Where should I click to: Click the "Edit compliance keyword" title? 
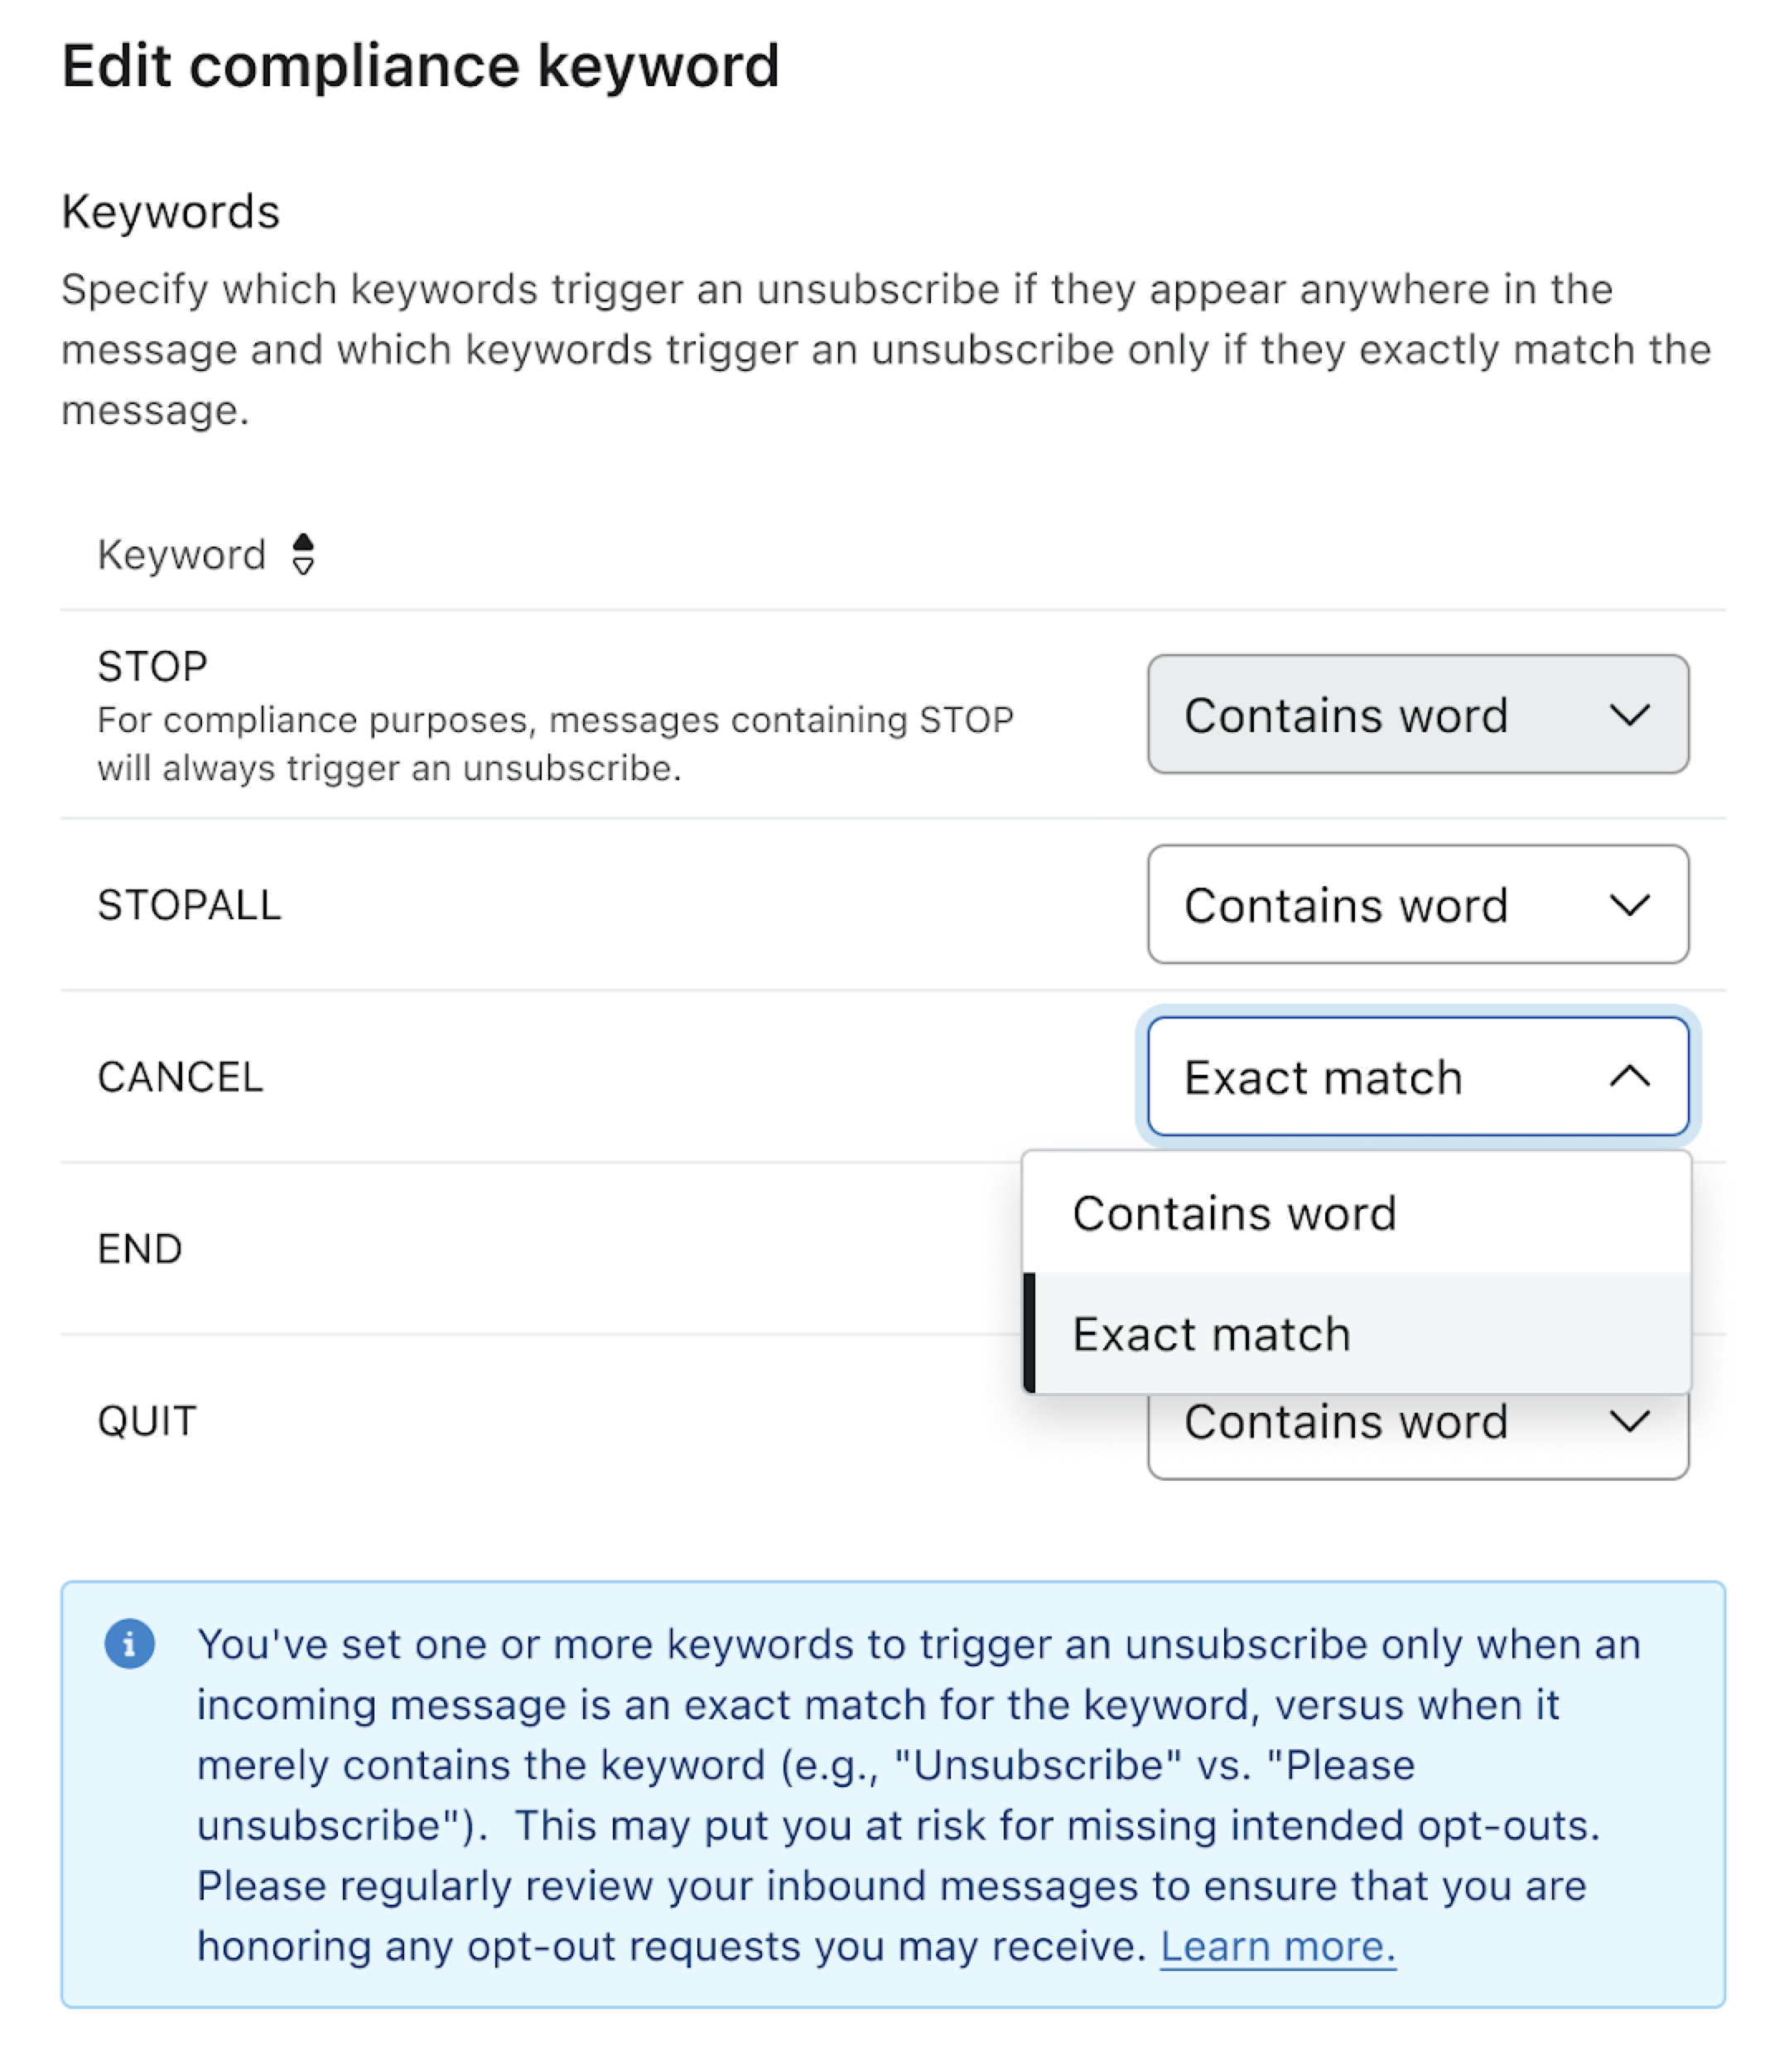[x=420, y=66]
